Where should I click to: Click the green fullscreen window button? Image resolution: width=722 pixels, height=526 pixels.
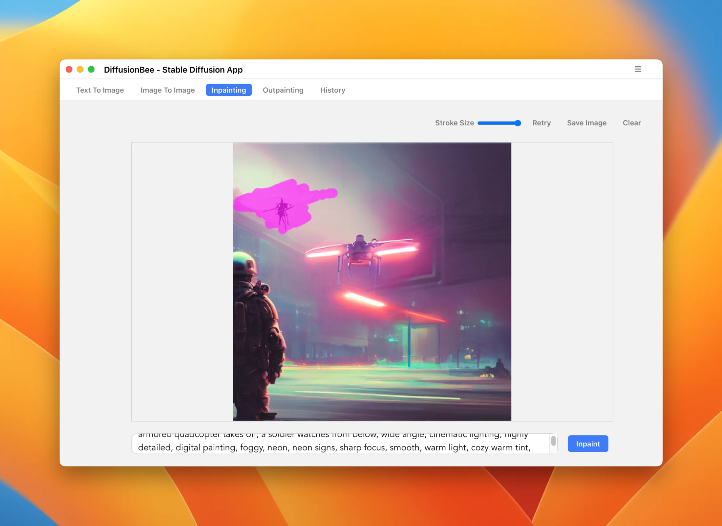pos(91,69)
